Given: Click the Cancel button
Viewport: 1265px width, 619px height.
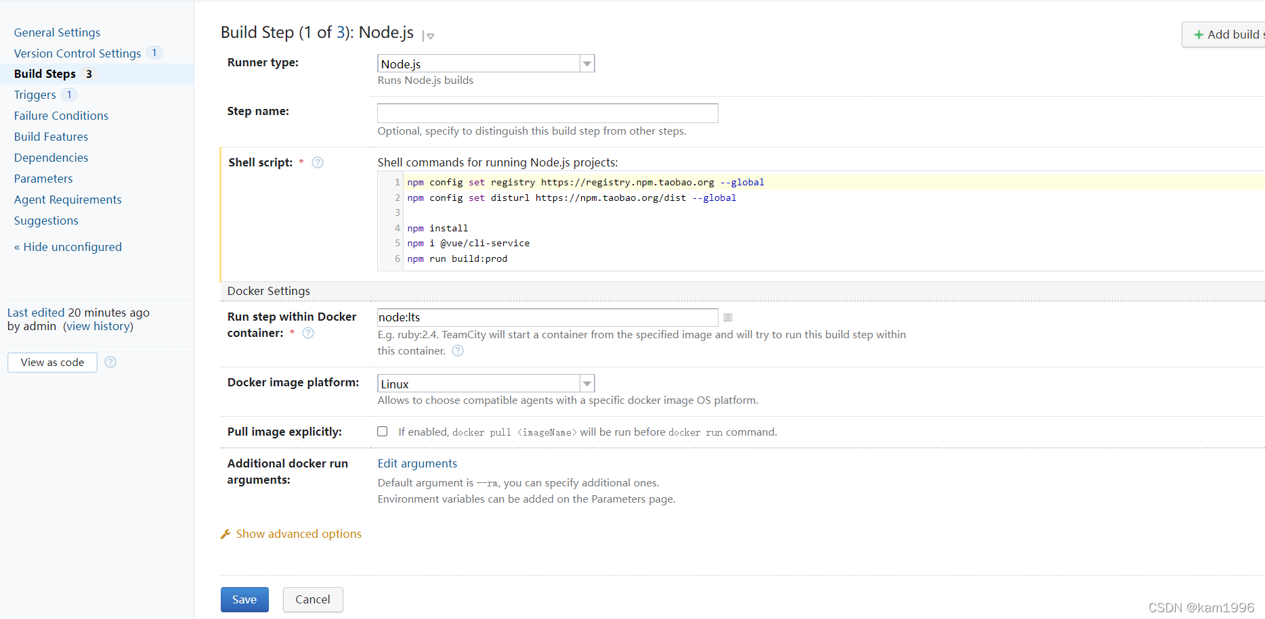Looking at the screenshot, I should 313,599.
